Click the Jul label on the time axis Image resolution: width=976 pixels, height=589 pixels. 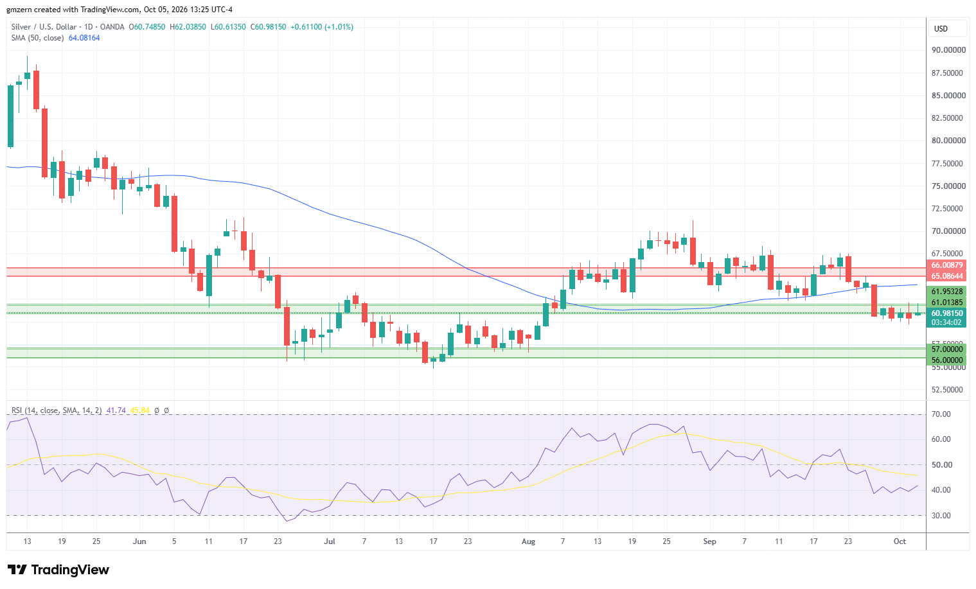tap(330, 541)
